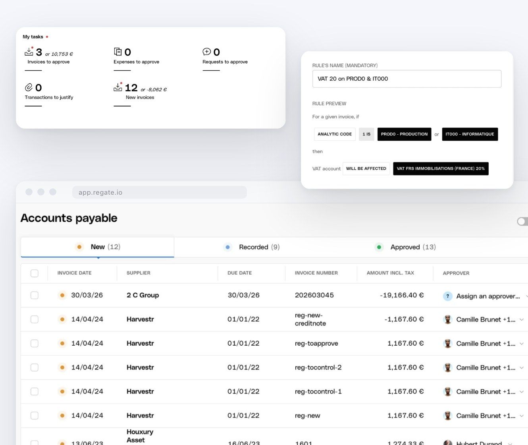The image size is (528, 445).
Task: Open the Approved (13) tab
Action: click(405, 247)
